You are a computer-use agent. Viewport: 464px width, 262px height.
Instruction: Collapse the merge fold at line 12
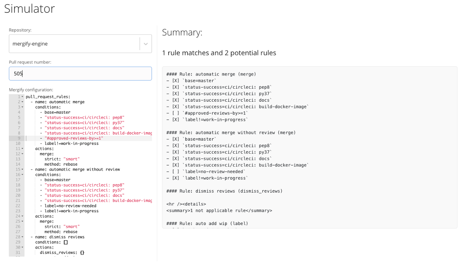click(x=22, y=154)
